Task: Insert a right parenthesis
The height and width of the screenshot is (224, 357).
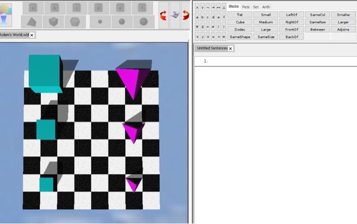Action: 224,27
